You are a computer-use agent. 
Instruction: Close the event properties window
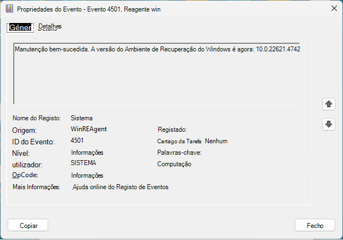point(334,9)
